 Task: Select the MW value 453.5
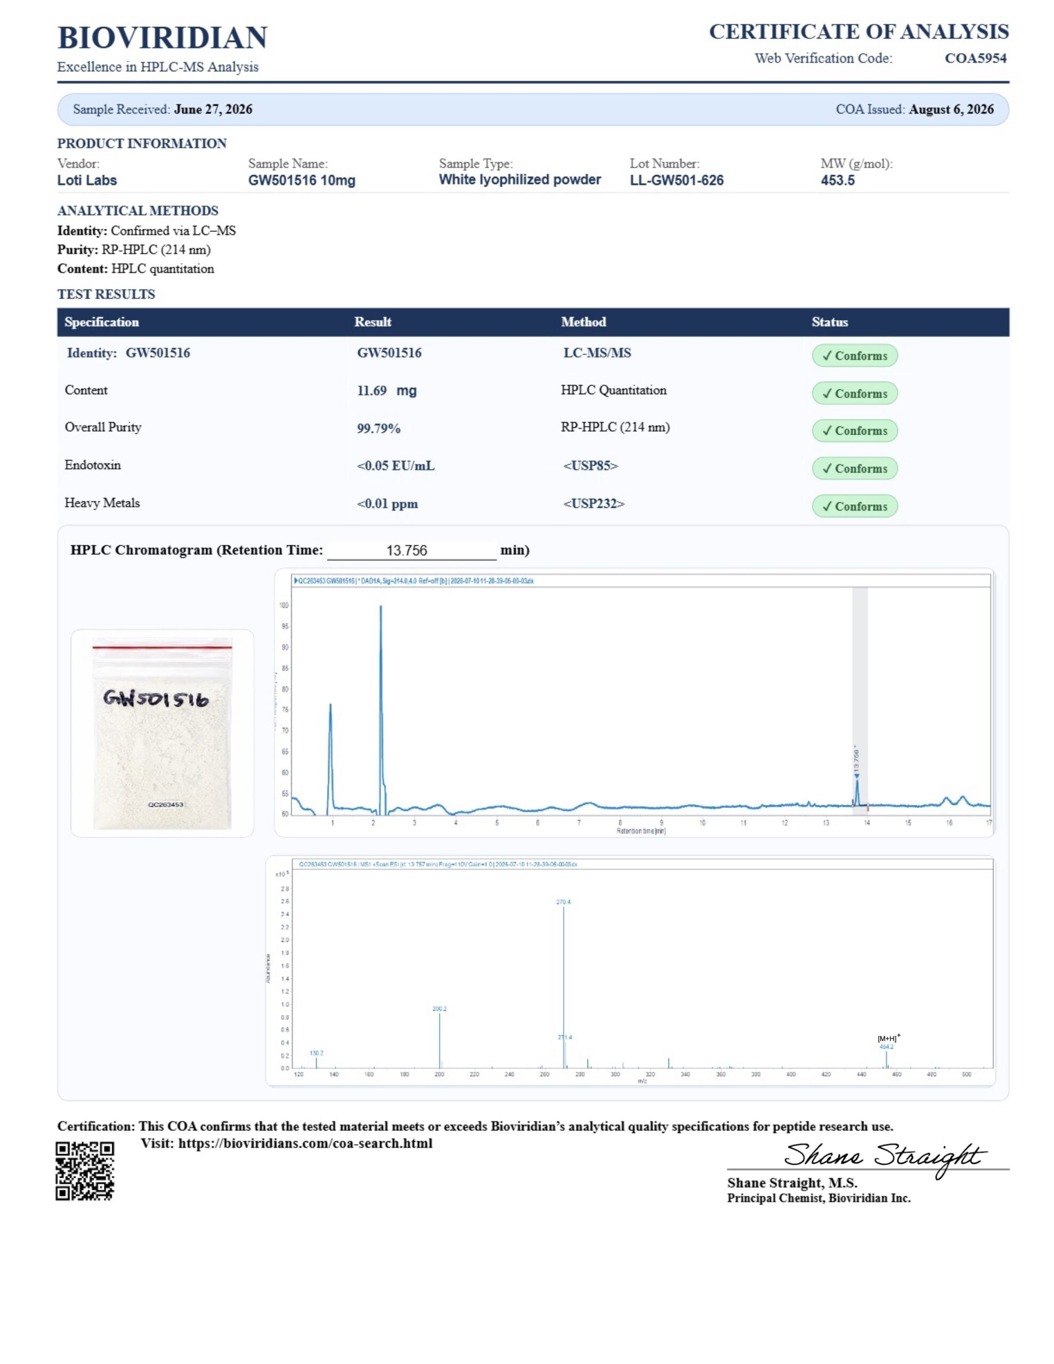coord(837,181)
